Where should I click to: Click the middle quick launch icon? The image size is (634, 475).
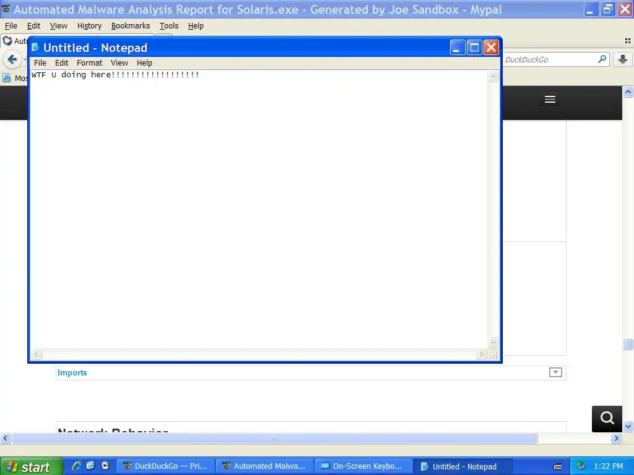coord(90,466)
